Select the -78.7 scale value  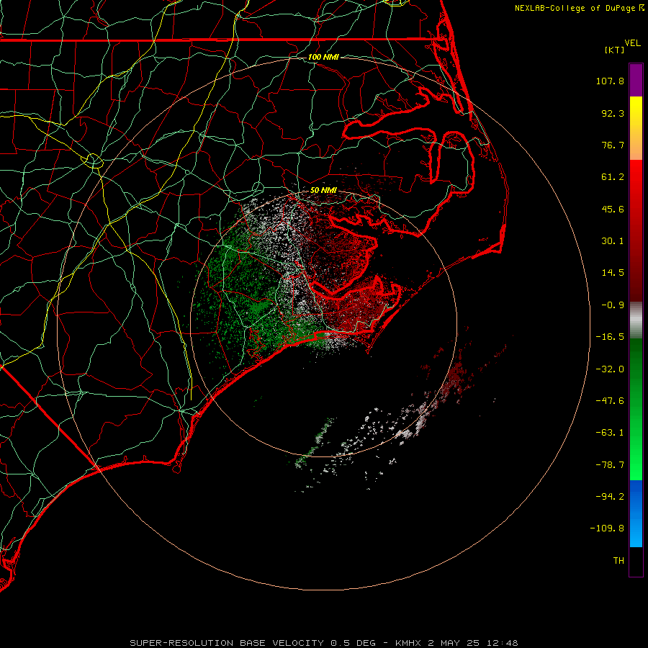610,465
